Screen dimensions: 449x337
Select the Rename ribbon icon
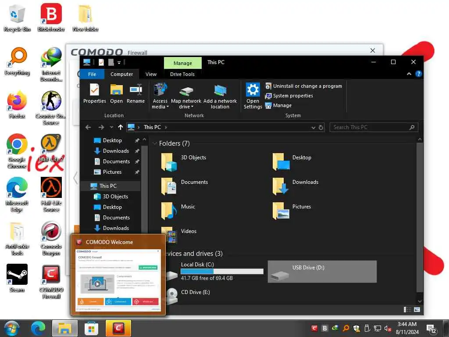click(x=136, y=93)
